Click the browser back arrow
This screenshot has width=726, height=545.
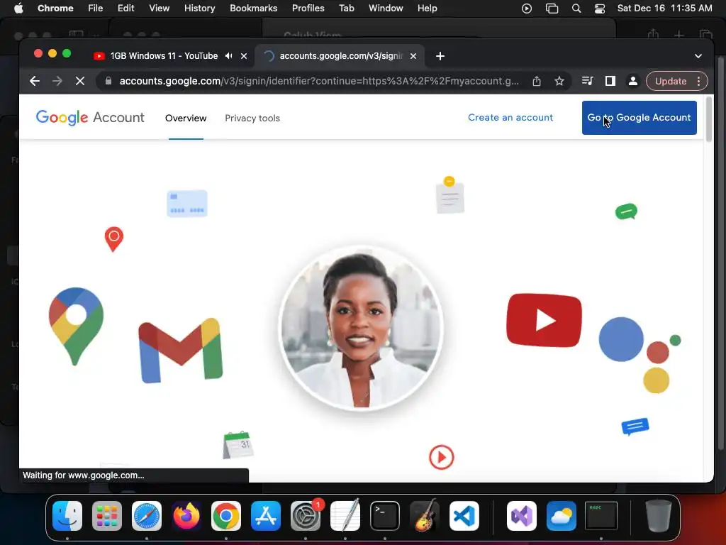tap(35, 81)
